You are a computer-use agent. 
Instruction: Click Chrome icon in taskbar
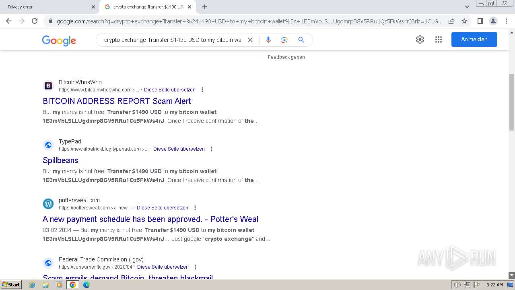tap(73, 285)
